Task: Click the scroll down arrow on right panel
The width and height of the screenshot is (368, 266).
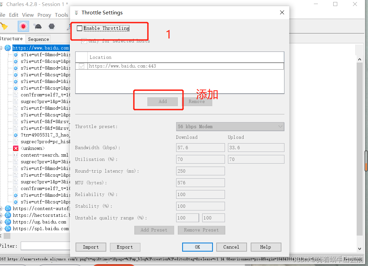Action: [x=360, y=249]
